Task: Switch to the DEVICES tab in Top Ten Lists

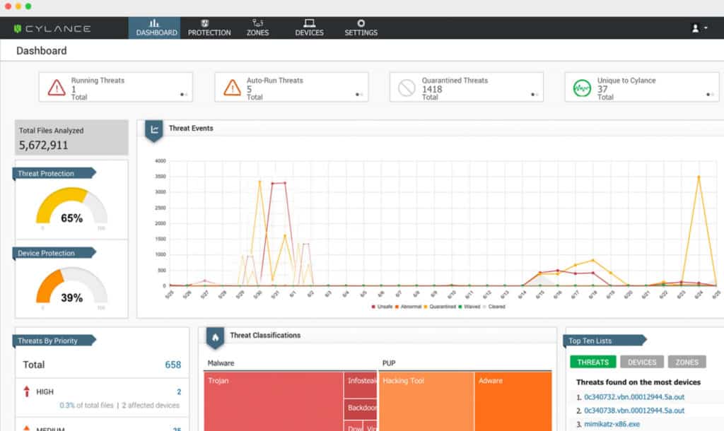Action: pos(641,362)
